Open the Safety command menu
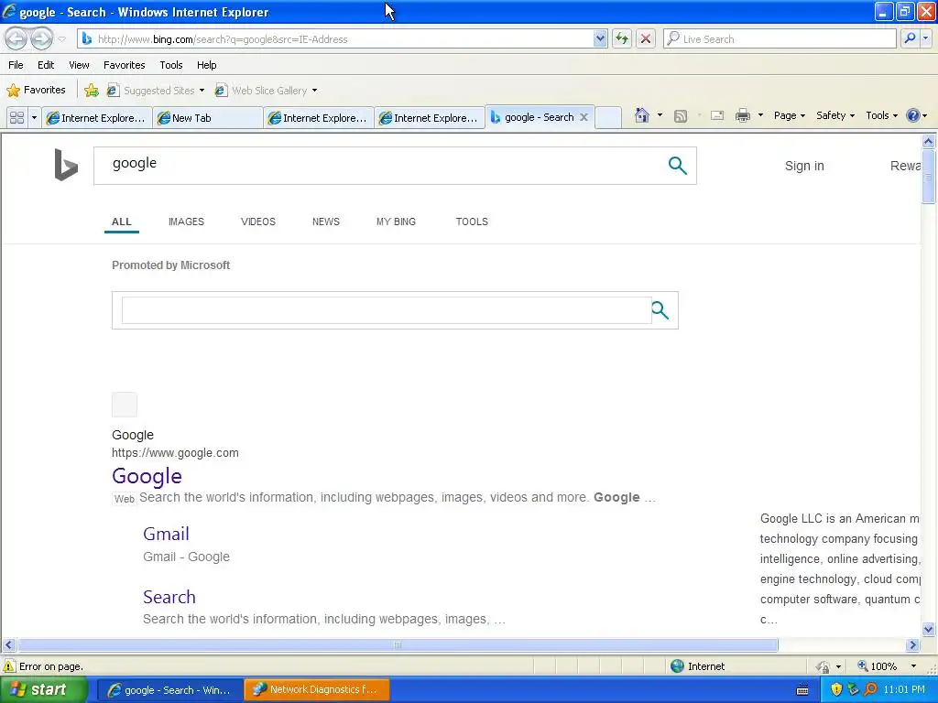This screenshot has width=938, height=703. click(835, 115)
